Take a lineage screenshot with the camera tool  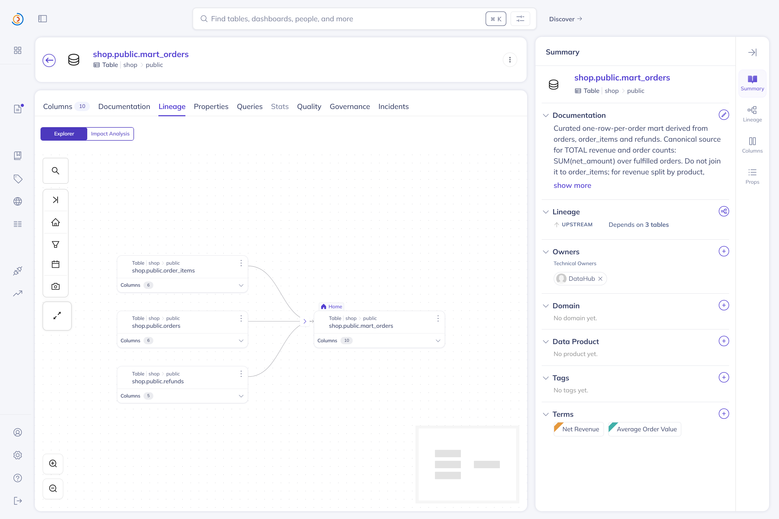[56, 286]
